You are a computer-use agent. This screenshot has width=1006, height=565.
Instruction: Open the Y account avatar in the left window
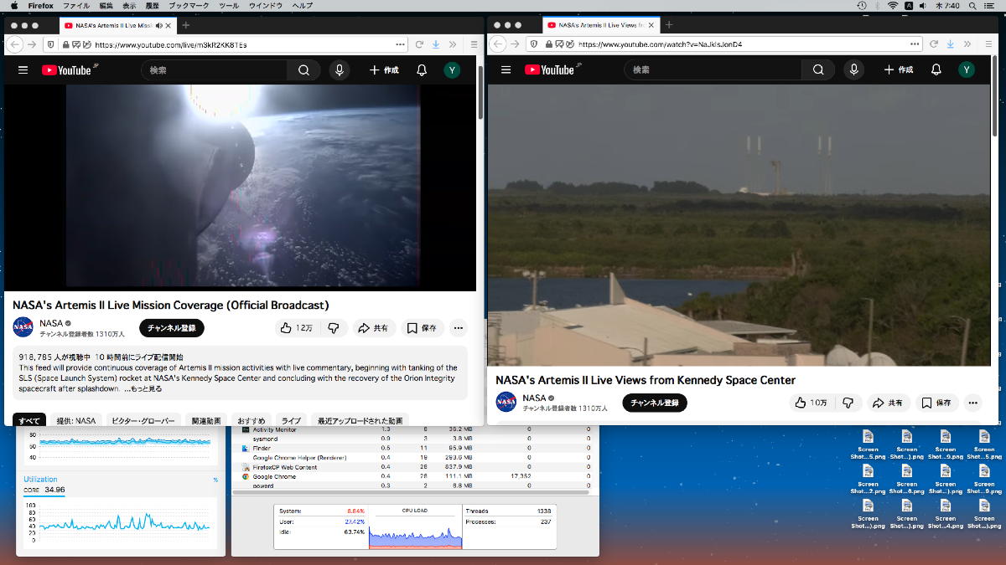[452, 70]
